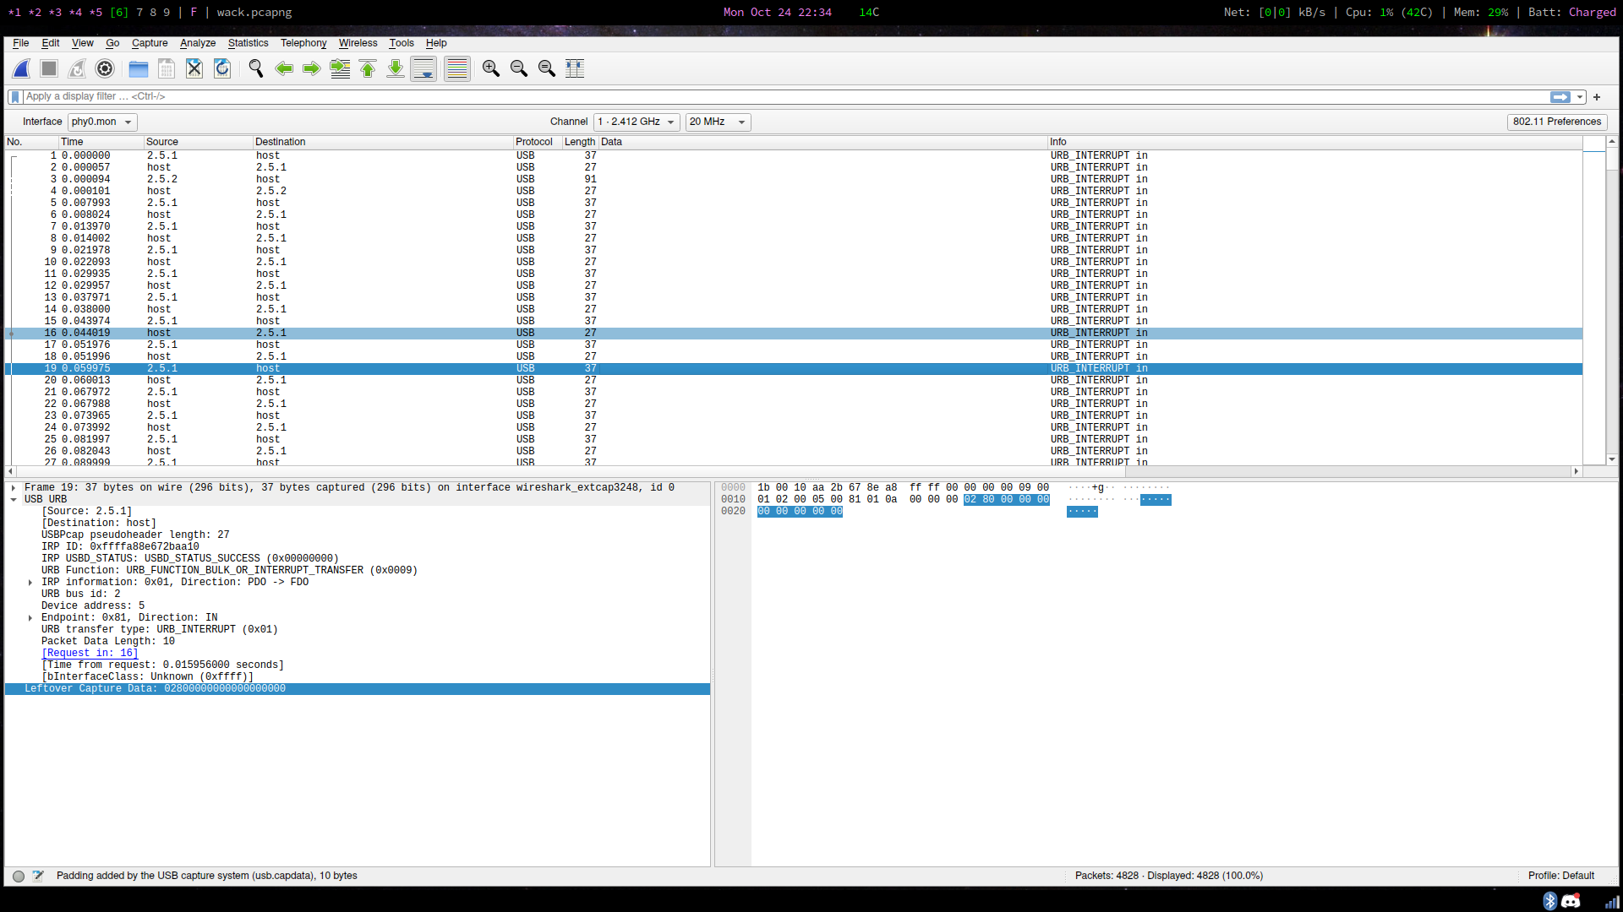Click the Find packet magnifier icon
The image size is (1623, 912).
(256, 69)
